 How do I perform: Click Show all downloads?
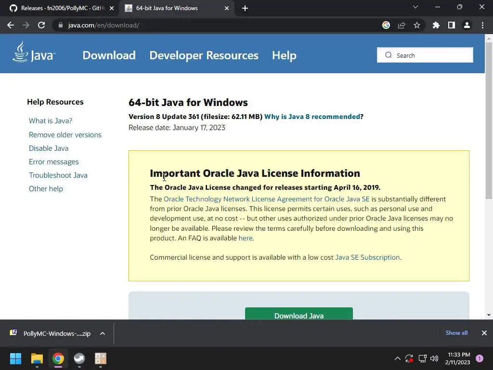[x=456, y=333]
